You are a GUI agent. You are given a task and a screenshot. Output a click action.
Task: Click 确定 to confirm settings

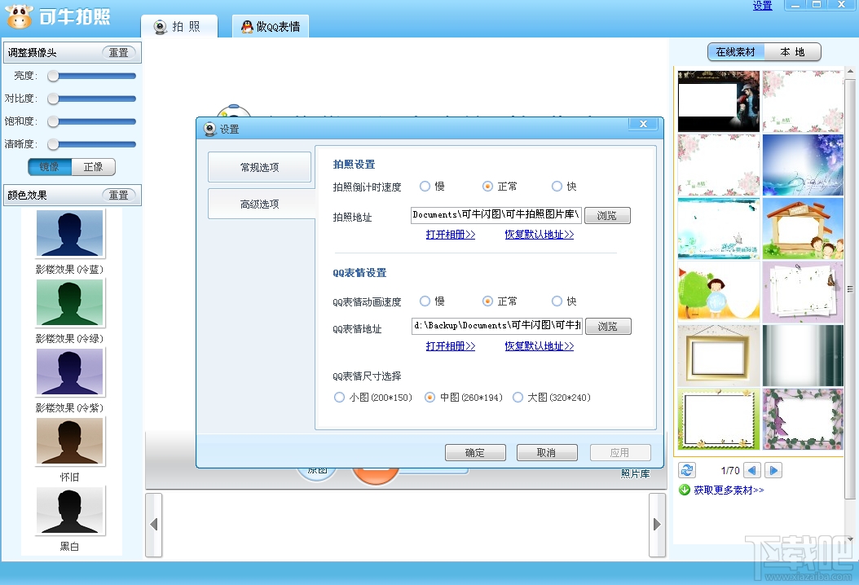[x=475, y=452]
